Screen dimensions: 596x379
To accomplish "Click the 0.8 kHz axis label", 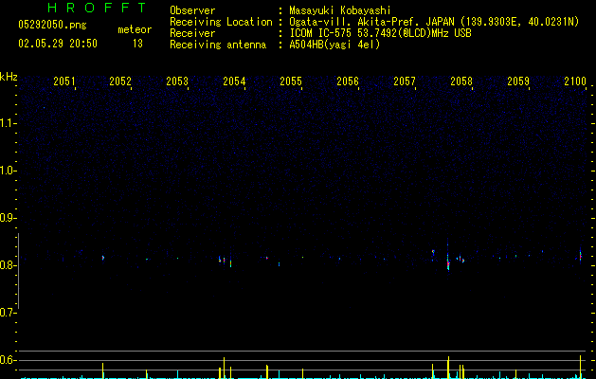I will click(9, 265).
